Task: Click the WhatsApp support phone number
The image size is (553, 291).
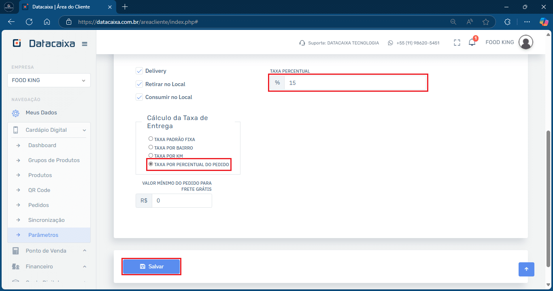Action: tap(418, 43)
